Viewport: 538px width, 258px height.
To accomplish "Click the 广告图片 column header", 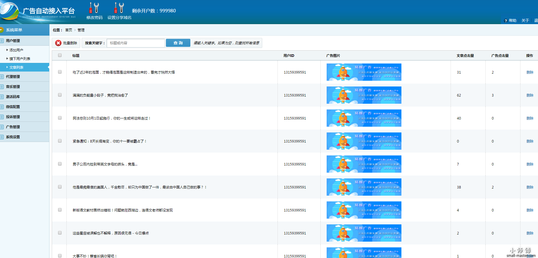I will tap(333, 56).
